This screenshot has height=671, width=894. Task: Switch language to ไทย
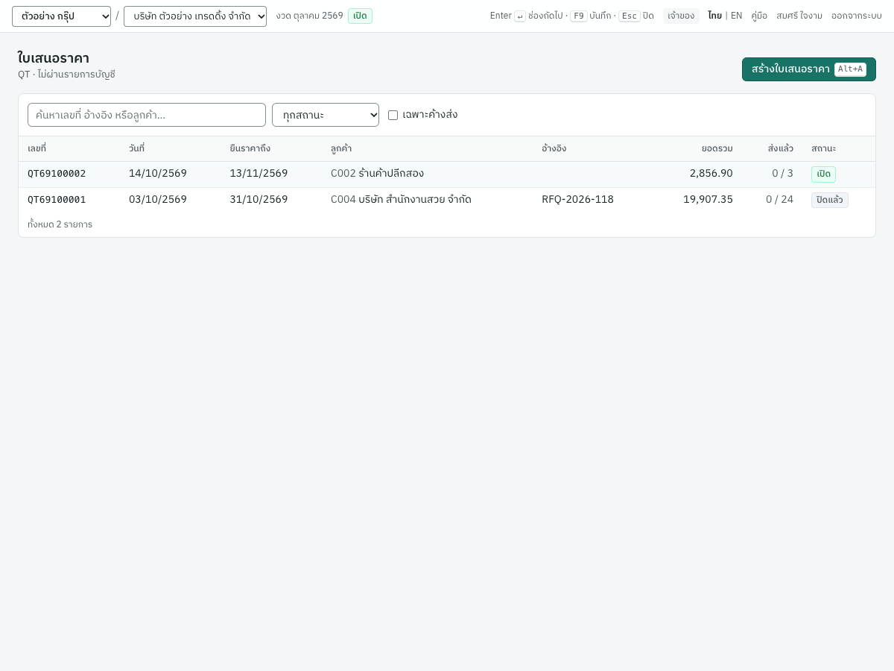714,16
